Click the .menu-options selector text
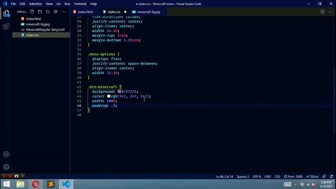The width and height of the screenshot is (336, 189). pos(101,54)
